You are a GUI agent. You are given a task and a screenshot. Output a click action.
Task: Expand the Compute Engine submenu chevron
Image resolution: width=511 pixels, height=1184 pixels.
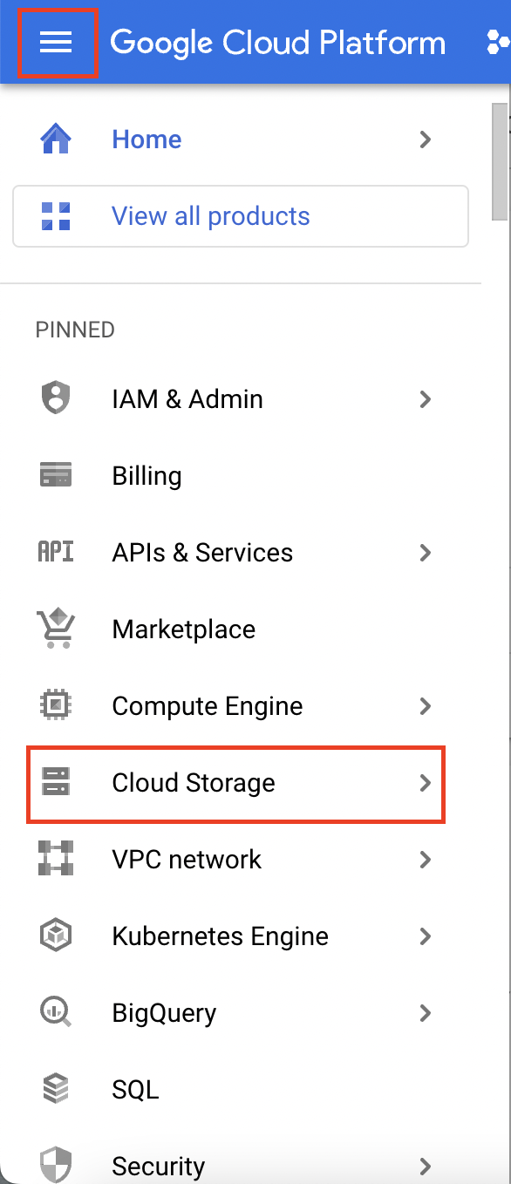click(426, 706)
